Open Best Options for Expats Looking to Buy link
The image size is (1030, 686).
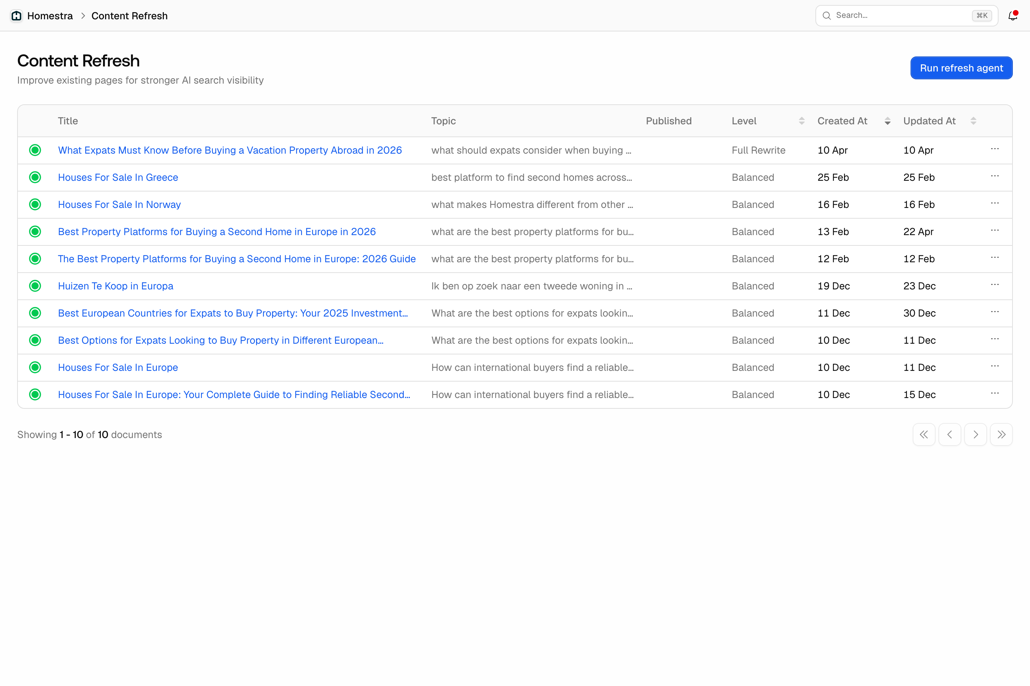[x=221, y=340]
